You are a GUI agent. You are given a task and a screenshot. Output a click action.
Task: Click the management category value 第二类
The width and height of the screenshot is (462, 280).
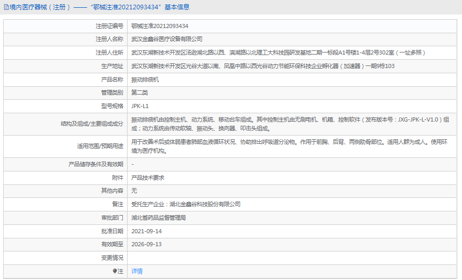pyautogui.click(x=139, y=92)
